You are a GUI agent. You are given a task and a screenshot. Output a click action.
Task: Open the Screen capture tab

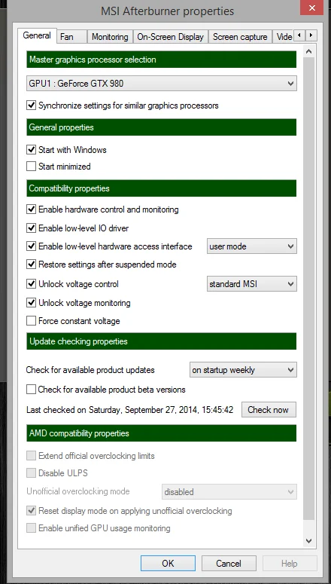tap(240, 37)
